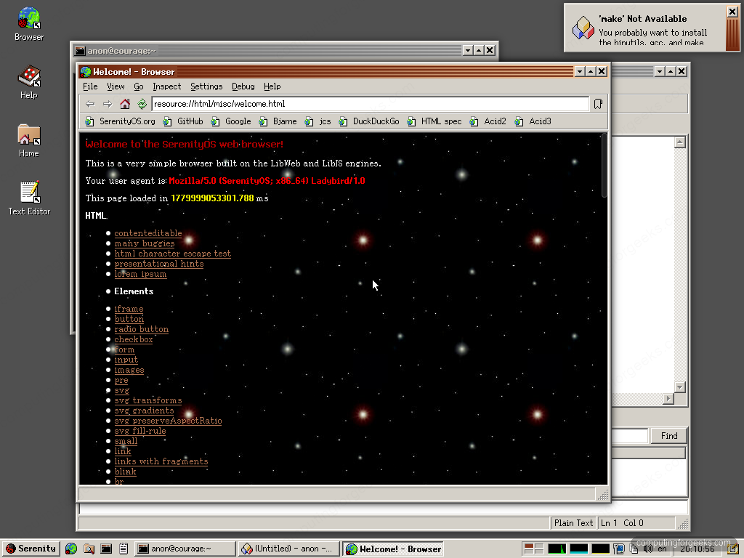
Task: Follow the lorem ipsum link
Action: point(140,274)
